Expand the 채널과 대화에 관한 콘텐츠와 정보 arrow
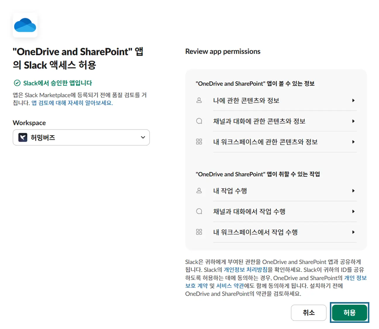The image size is (379, 329). (353, 121)
